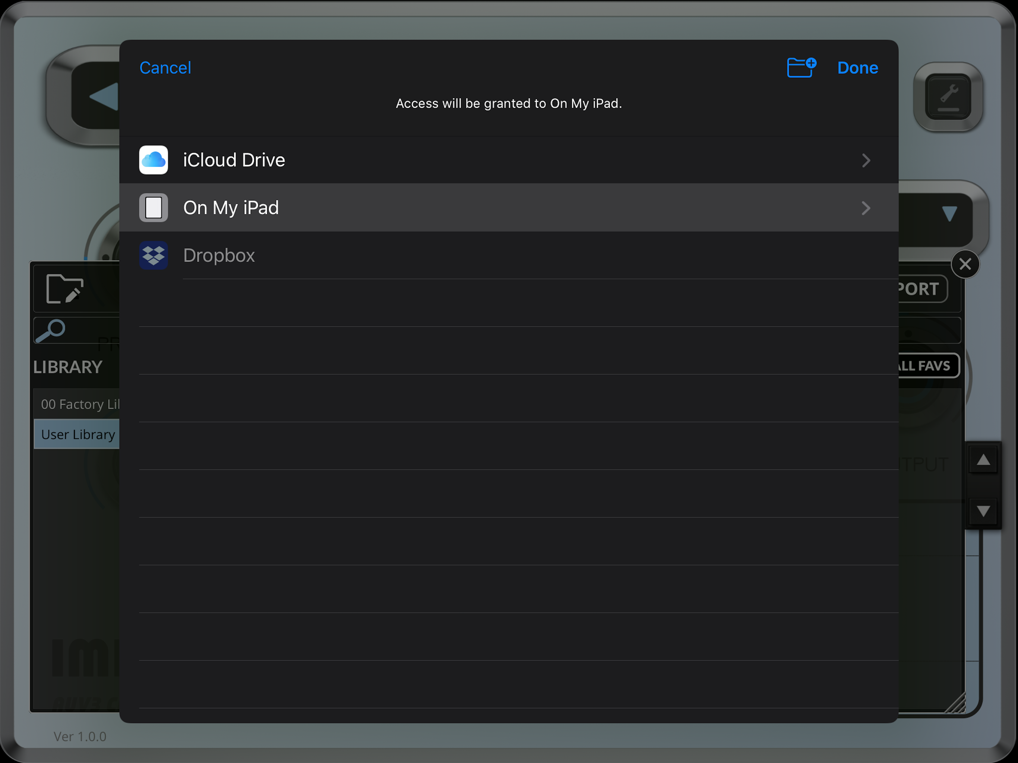
Task: Click the folder edit icon in library
Action: coord(65,289)
